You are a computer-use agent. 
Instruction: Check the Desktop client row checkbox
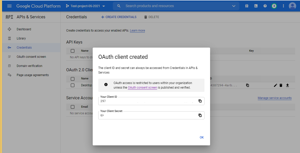coord(73,85)
